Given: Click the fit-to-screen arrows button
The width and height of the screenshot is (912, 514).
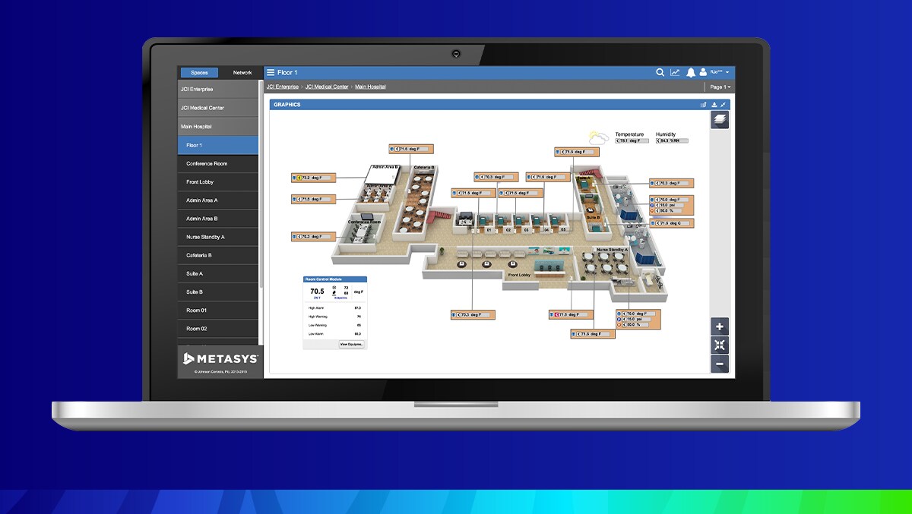Looking at the screenshot, I should (x=720, y=345).
